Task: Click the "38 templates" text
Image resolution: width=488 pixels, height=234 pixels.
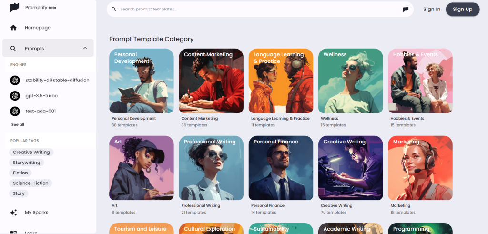Action: (x=124, y=125)
